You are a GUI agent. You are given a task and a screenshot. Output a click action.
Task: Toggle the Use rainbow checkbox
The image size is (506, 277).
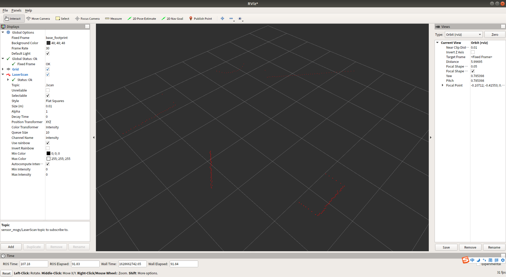(x=48, y=143)
